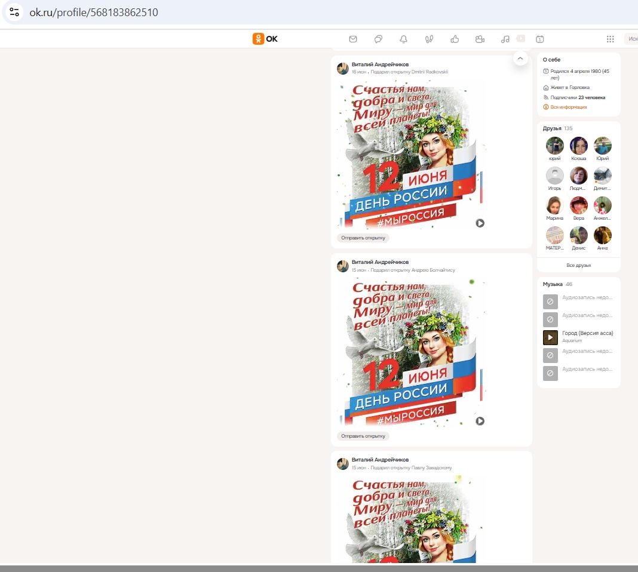Open the Подписчики 23 человека link
The image size is (638, 572).
[578, 97]
